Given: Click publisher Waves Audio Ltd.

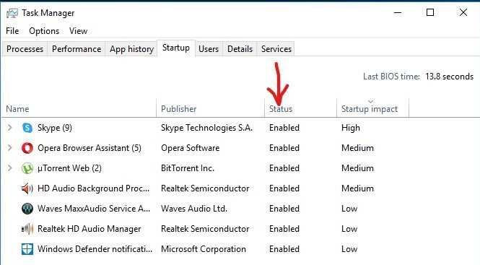Looking at the screenshot, I should coord(194,209).
